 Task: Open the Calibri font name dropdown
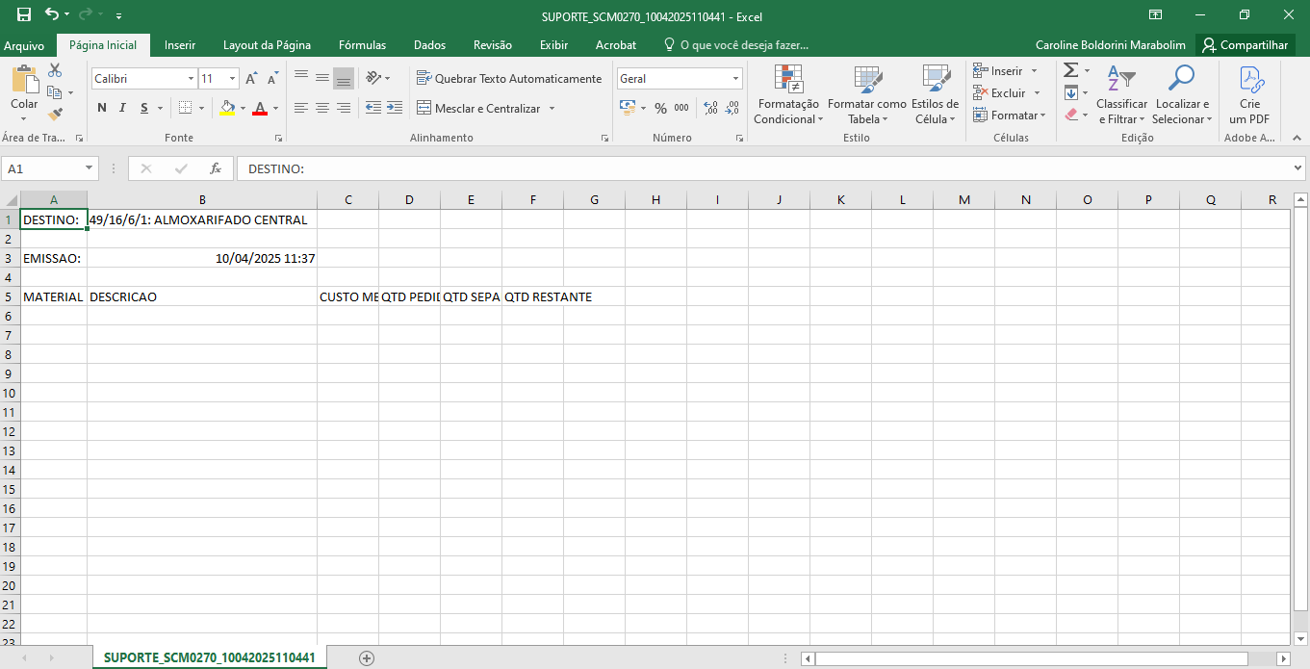(192, 79)
